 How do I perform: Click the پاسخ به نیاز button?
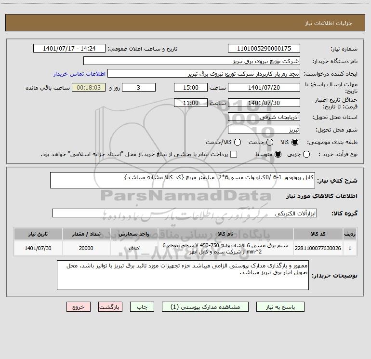[280, 307]
